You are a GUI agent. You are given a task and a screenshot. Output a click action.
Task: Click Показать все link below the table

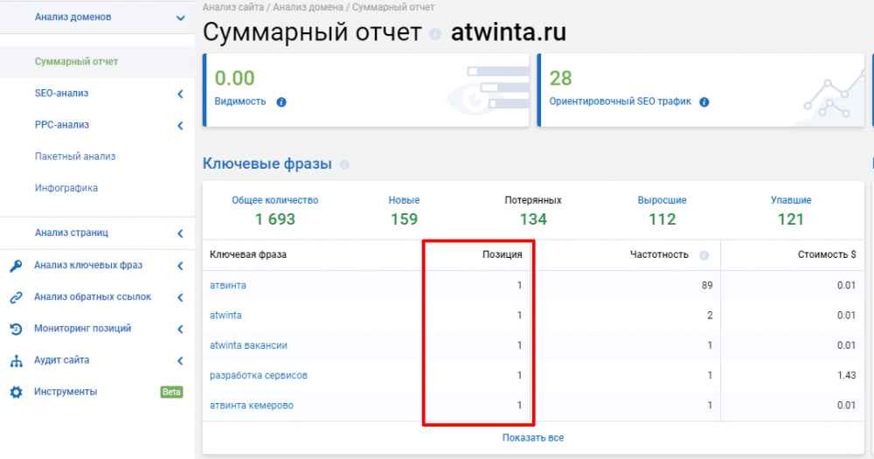click(x=533, y=438)
